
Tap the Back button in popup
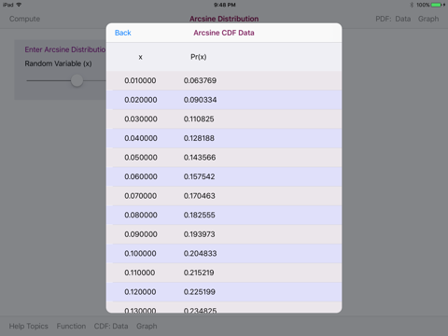tap(123, 33)
